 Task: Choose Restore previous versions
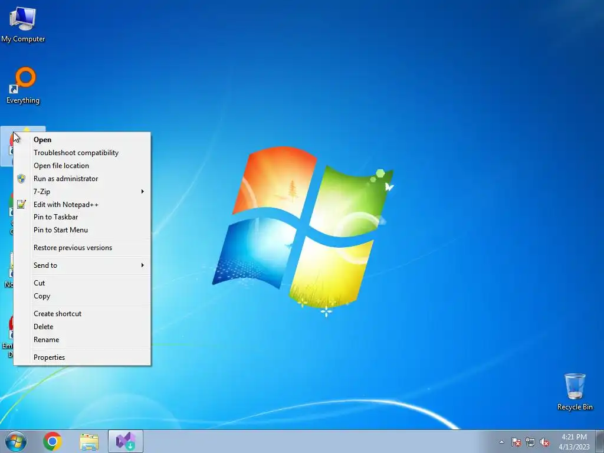click(x=83, y=248)
